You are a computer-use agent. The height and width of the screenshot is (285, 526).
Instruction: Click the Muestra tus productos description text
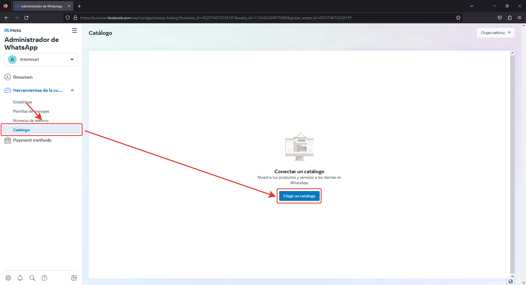pos(299,180)
